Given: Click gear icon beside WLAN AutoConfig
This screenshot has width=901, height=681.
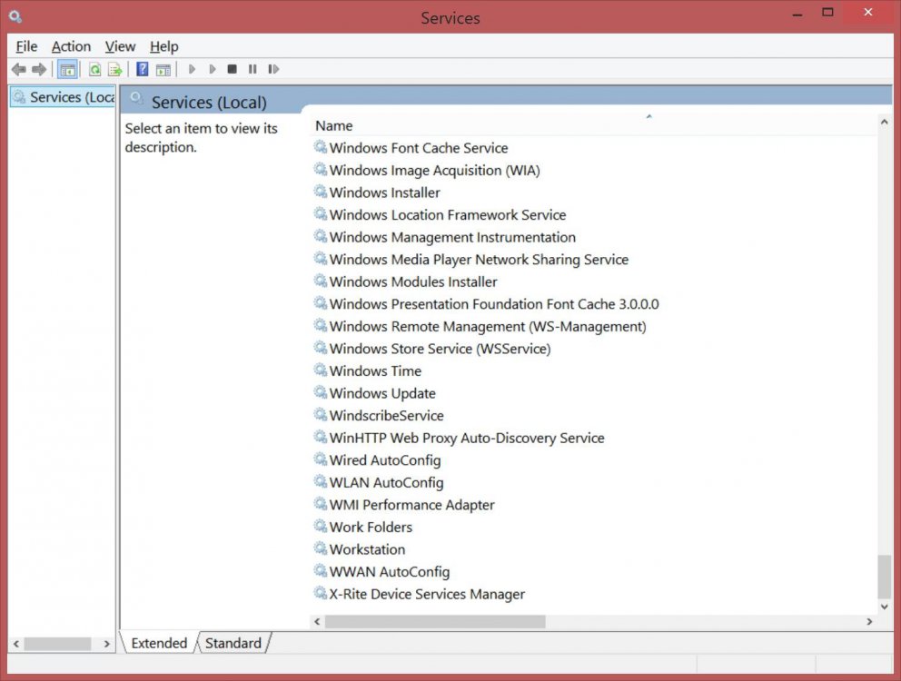Looking at the screenshot, I should pos(320,481).
